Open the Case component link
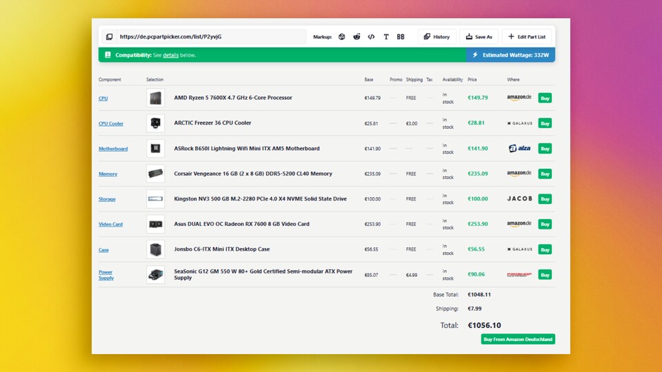 [103, 249]
